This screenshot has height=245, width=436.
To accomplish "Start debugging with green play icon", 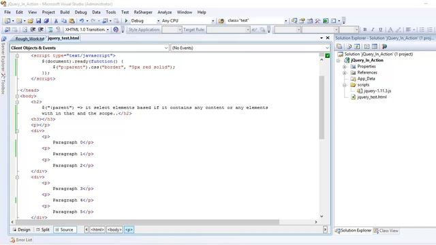I will point(126,21).
